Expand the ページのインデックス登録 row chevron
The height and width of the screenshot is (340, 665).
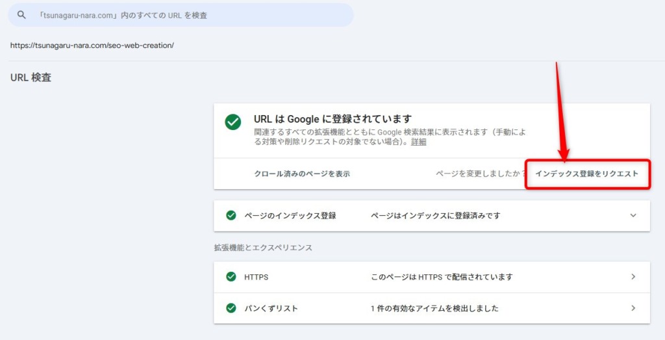633,215
